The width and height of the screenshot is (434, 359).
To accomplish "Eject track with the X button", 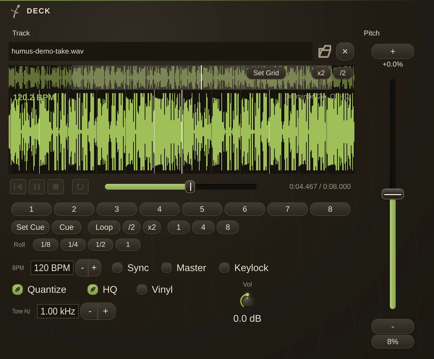I will (x=345, y=51).
